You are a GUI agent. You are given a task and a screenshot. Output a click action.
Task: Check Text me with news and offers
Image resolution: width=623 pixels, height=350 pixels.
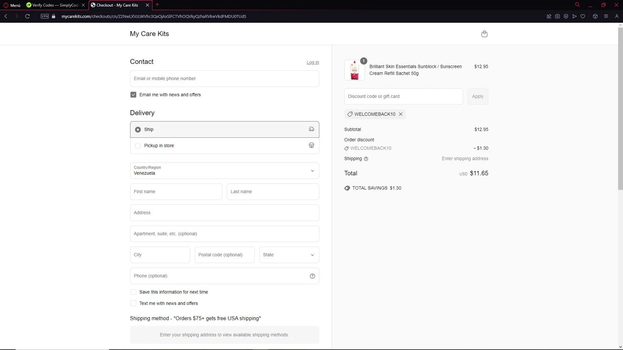[133, 303]
